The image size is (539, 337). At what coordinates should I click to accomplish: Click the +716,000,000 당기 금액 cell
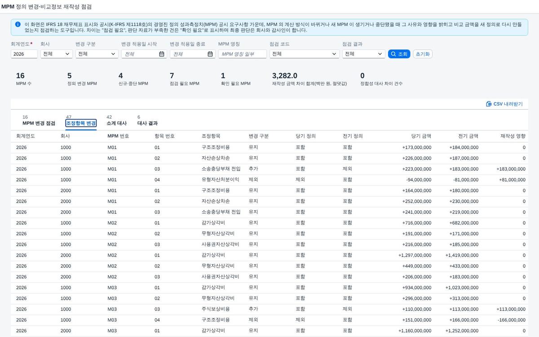pyautogui.click(x=417, y=223)
